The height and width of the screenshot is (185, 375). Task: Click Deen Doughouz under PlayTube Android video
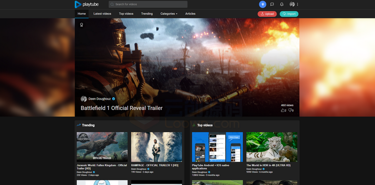(x=200, y=172)
